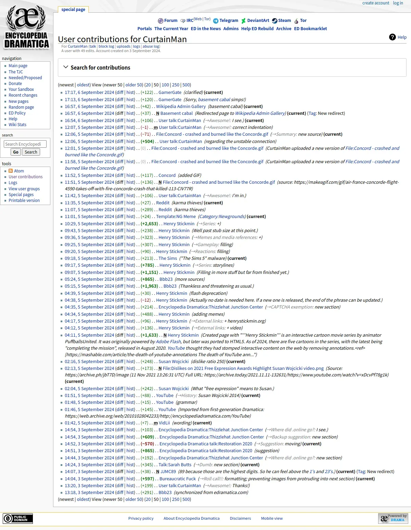411x530 pixels.
Task: Open the special page tab
Action: click(73, 10)
